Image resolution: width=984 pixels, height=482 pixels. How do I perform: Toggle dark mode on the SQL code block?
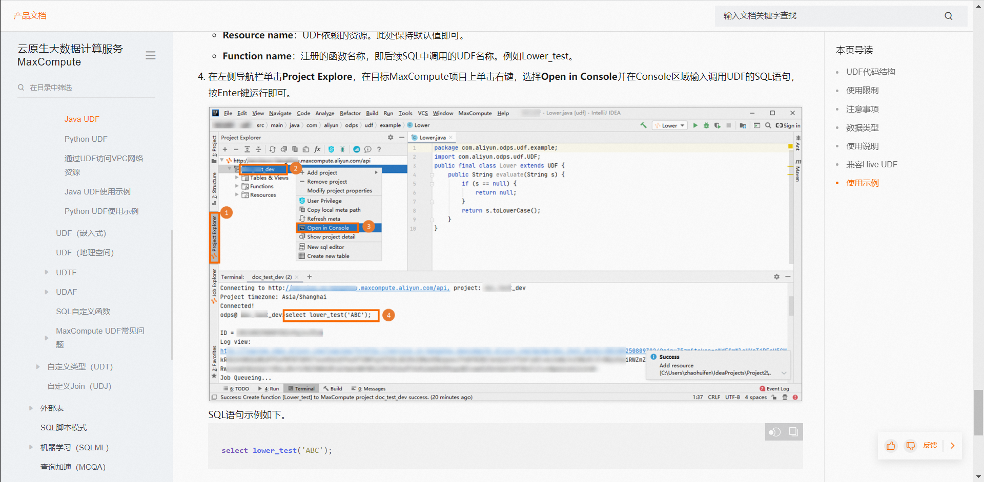pos(774,432)
